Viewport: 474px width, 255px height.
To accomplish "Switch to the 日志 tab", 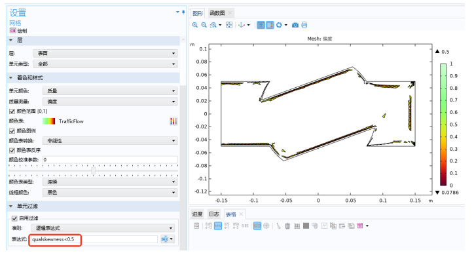I will [x=214, y=214].
